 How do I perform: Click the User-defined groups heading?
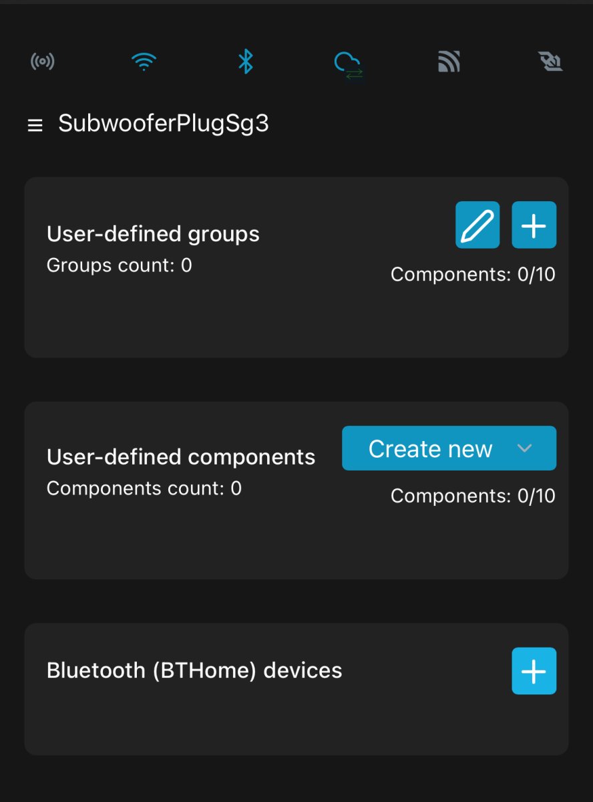click(153, 234)
